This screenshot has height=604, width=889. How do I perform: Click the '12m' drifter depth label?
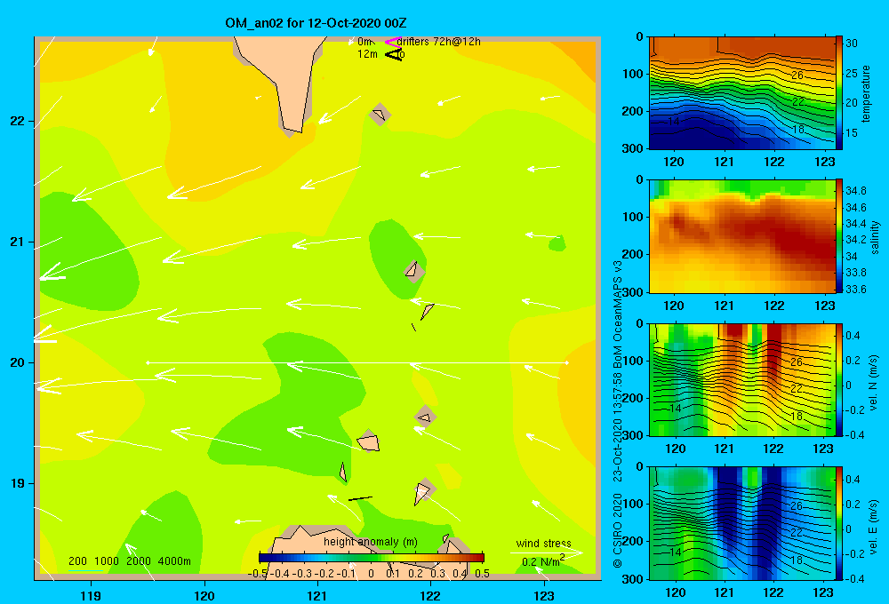click(367, 54)
